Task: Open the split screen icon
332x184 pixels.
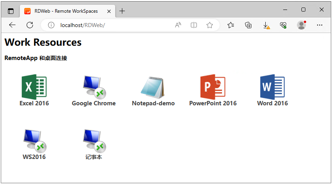Action: coord(194,25)
